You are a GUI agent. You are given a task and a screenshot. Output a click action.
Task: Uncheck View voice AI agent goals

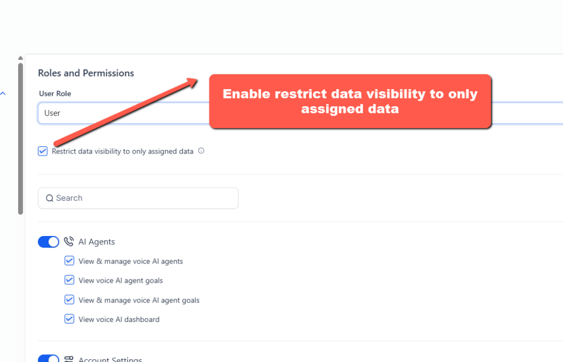point(69,280)
